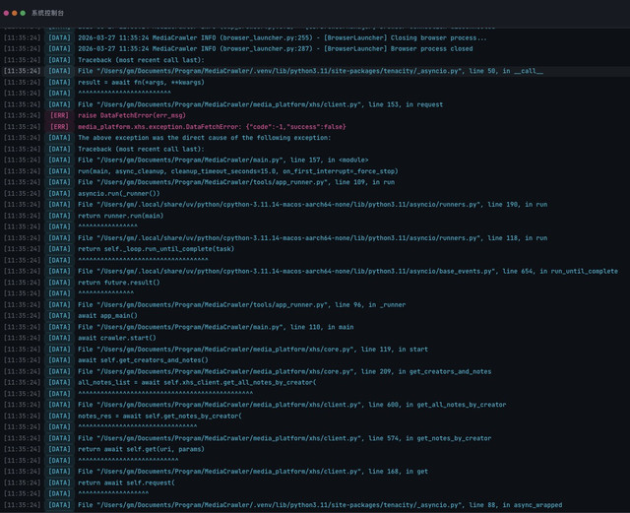This screenshot has width=630, height=513.
Task: Click the 'return future.result()' line
Action: [x=118, y=283]
